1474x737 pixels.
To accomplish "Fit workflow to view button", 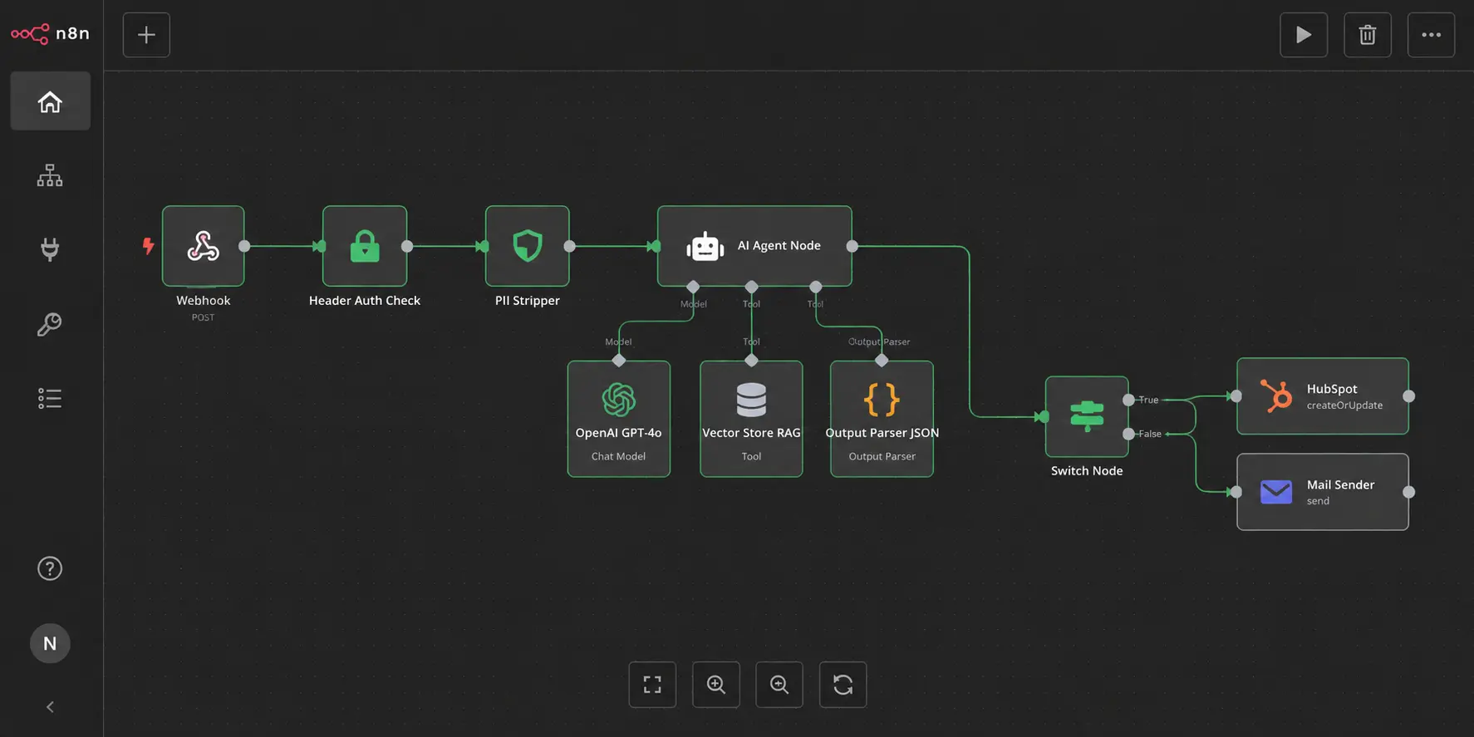I will pyautogui.click(x=652, y=685).
